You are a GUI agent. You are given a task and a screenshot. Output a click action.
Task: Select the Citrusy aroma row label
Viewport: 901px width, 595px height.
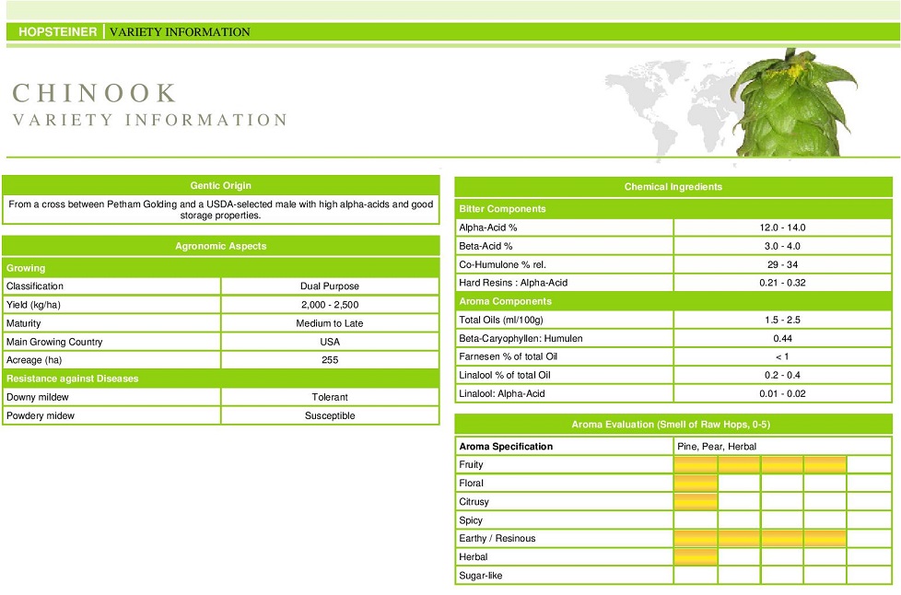point(474,501)
